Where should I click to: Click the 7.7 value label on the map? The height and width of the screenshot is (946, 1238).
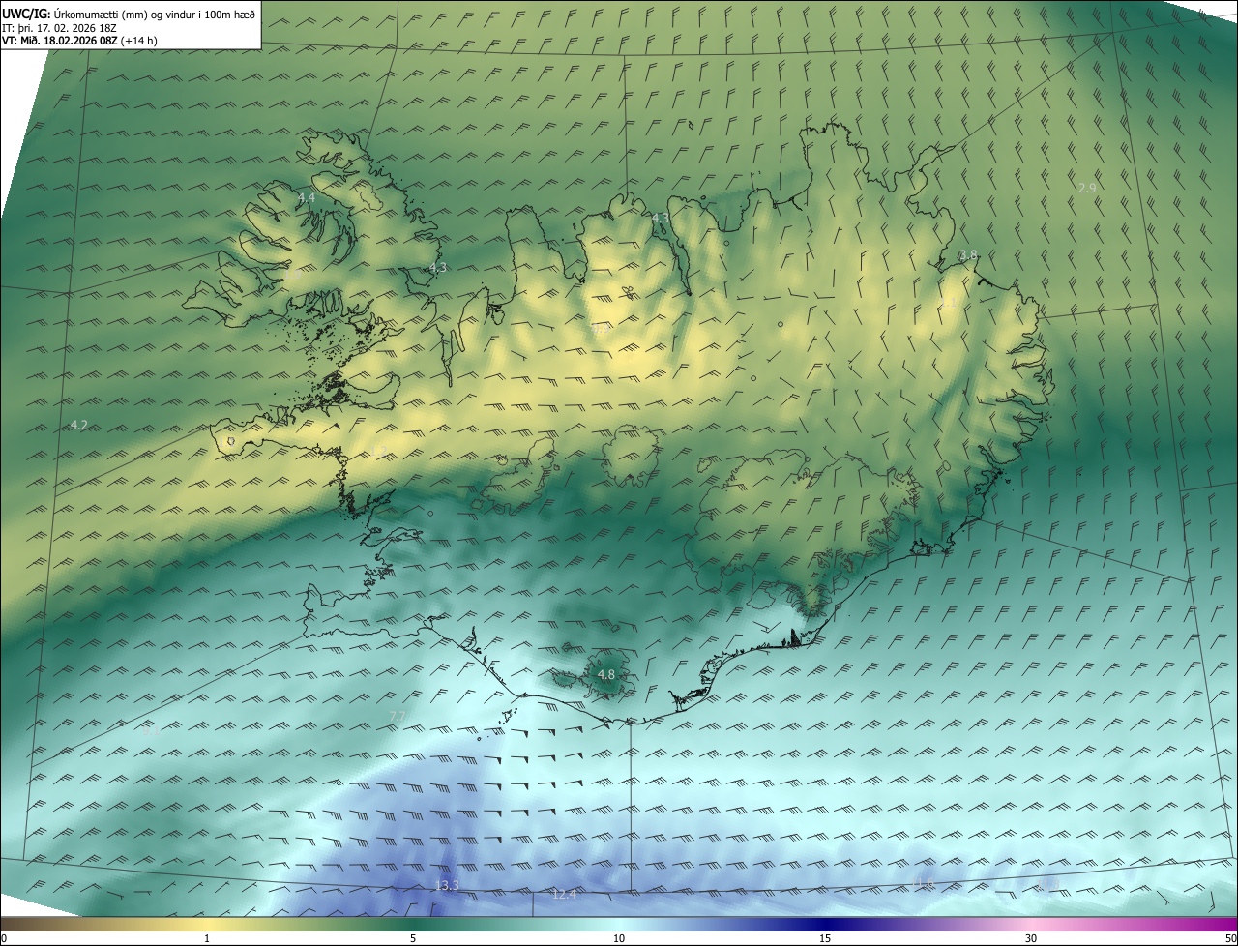(398, 716)
